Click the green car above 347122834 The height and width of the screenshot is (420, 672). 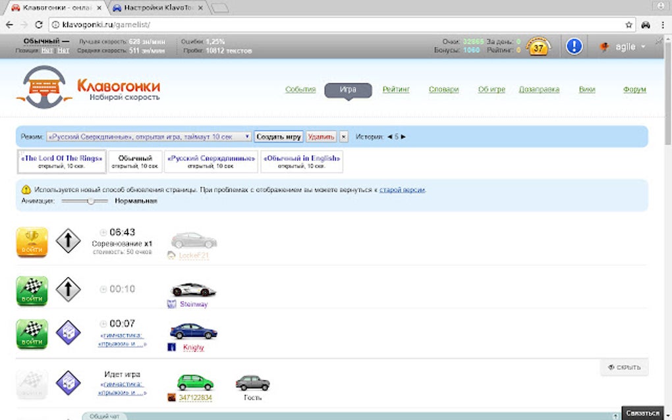[195, 382]
